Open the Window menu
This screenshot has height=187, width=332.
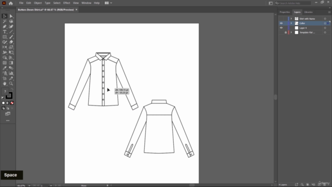tap(87, 3)
